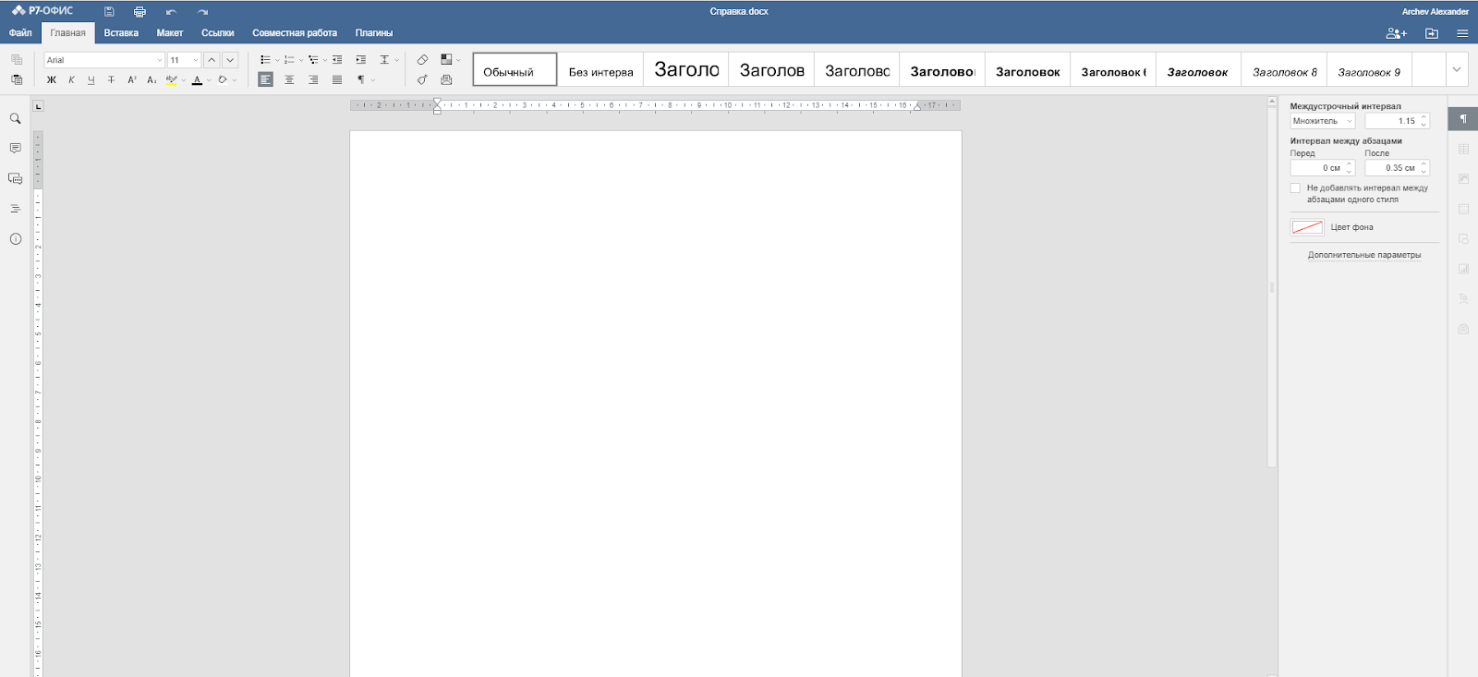Open comments panel in left sidebar

click(16, 149)
